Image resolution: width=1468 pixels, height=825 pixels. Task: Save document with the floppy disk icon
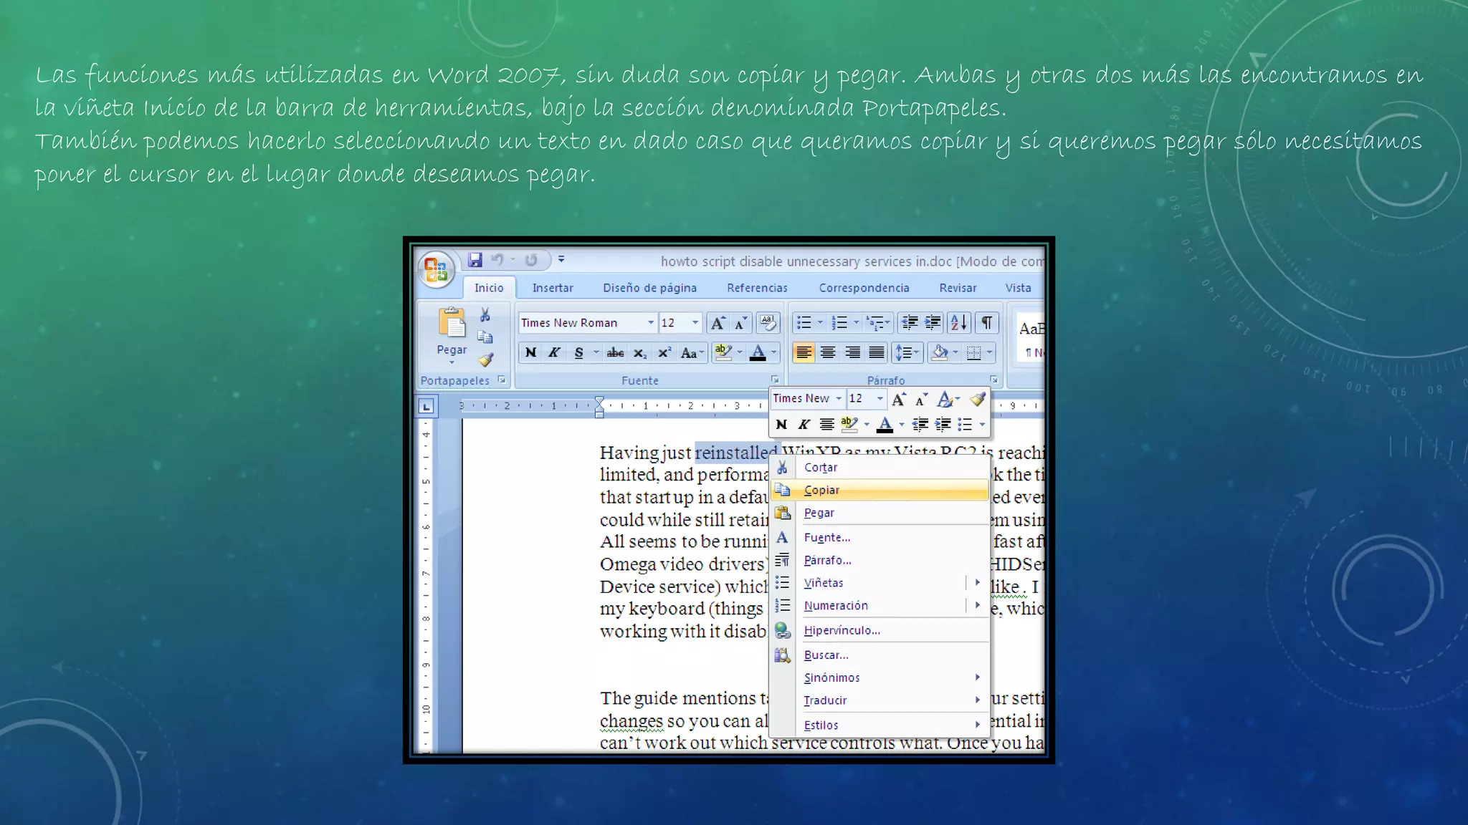point(475,259)
